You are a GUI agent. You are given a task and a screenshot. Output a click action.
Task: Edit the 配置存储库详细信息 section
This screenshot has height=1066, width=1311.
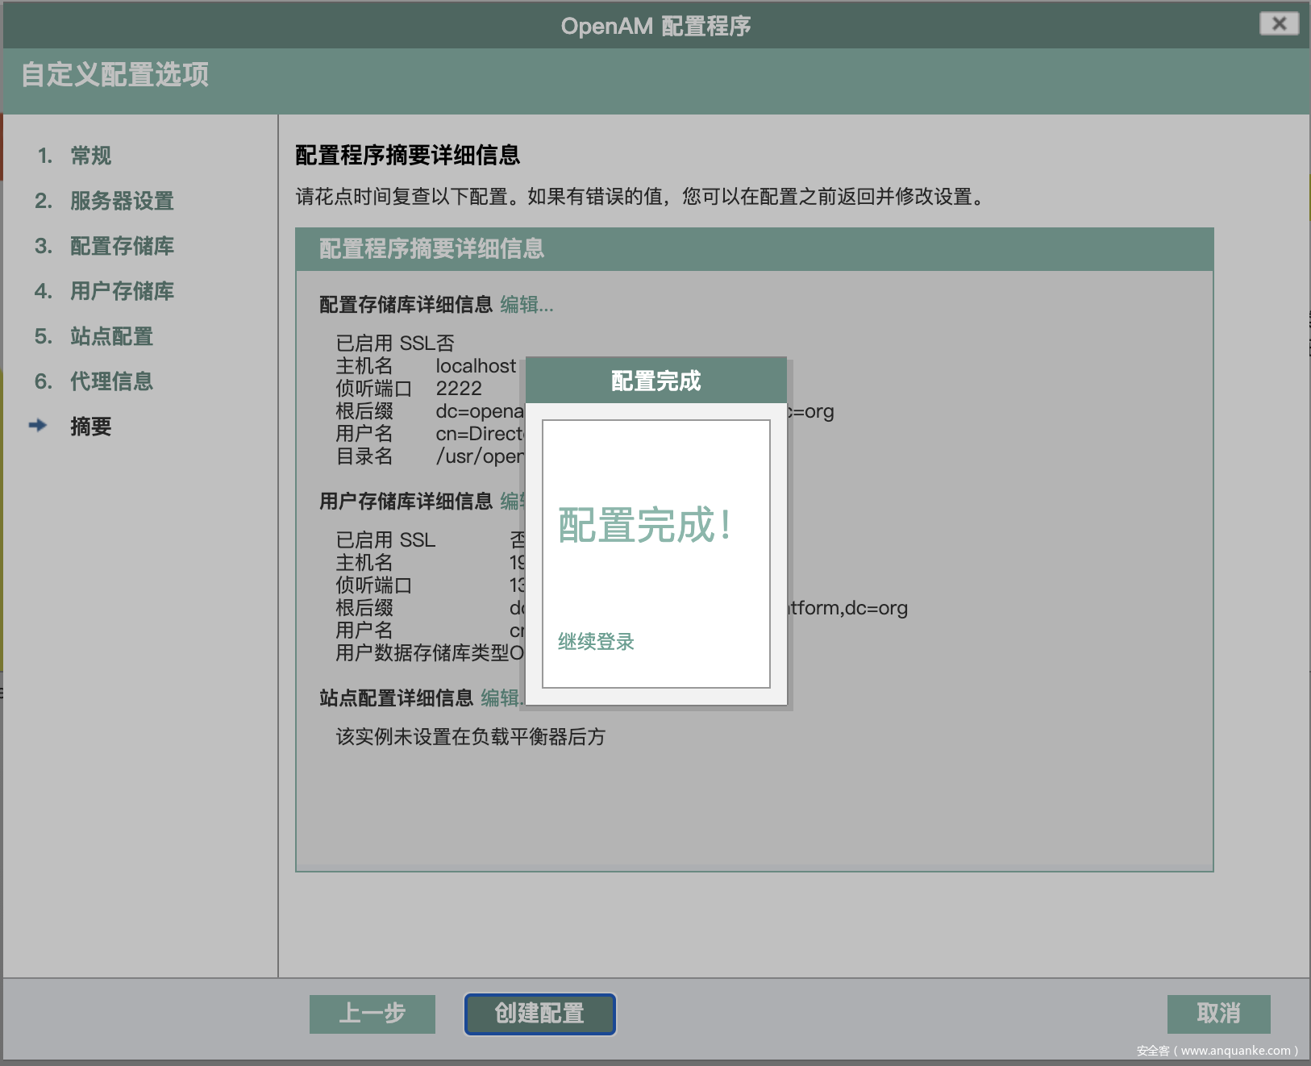(526, 305)
